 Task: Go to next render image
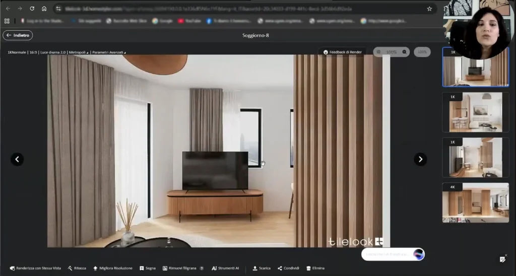420,159
